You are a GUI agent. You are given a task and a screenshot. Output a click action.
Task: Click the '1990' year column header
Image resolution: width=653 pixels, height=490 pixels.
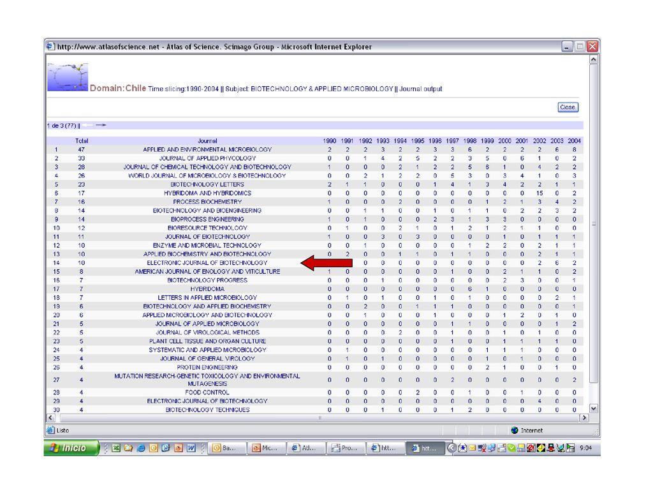[x=330, y=141]
